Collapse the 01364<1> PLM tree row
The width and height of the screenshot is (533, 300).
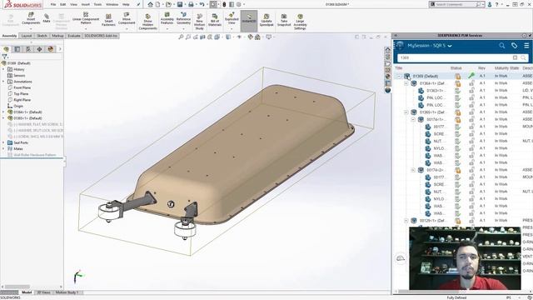tap(406, 83)
